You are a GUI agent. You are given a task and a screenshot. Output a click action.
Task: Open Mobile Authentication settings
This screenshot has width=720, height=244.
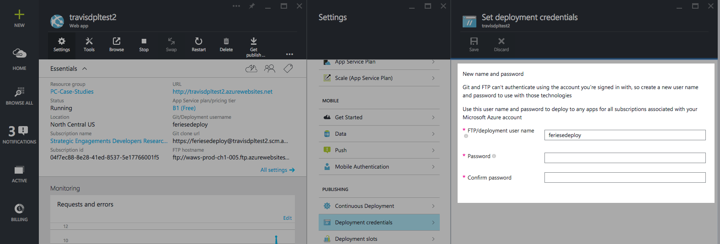(x=379, y=167)
